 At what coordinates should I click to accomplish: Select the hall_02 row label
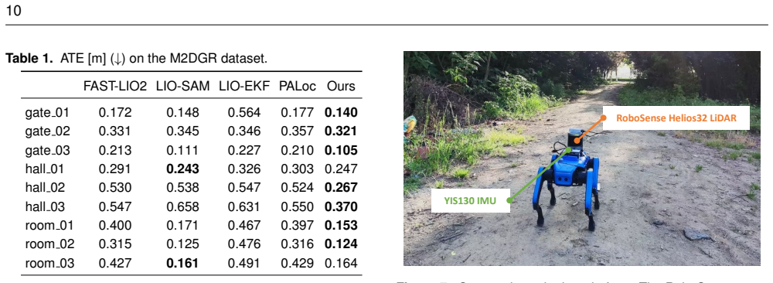pos(45,188)
